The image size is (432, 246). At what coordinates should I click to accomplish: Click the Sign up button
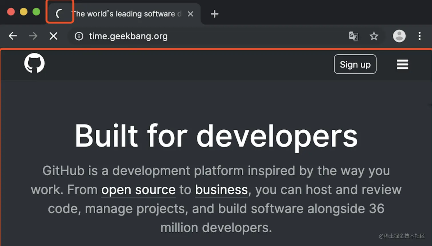[355, 64]
